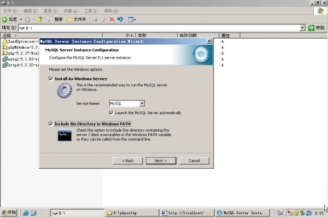Sort by the 属性 column header
The image size is (328, 218).
(230, 36)
